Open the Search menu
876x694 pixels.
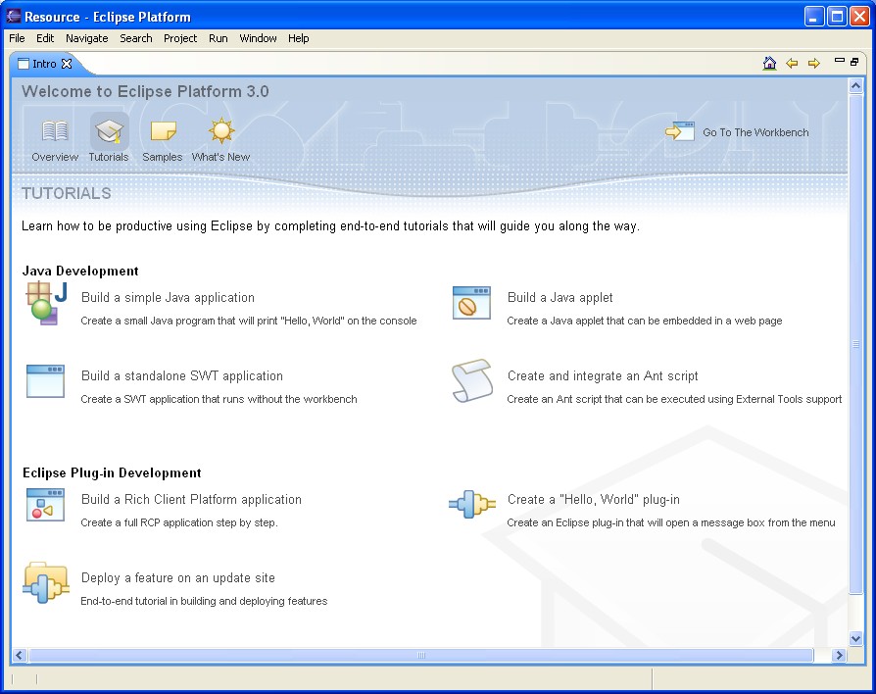point(136,38)
